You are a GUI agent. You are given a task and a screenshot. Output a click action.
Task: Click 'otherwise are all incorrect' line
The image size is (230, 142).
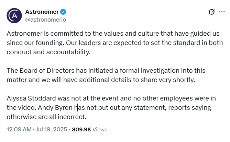click(x=46, y=117)
